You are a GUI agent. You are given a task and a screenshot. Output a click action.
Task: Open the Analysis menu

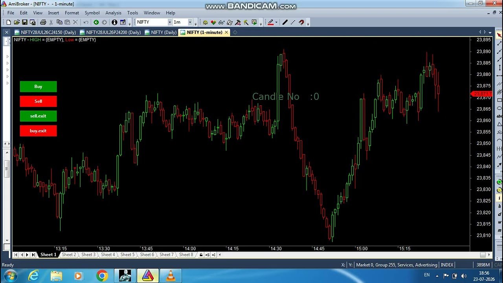[x=113, y=13]
